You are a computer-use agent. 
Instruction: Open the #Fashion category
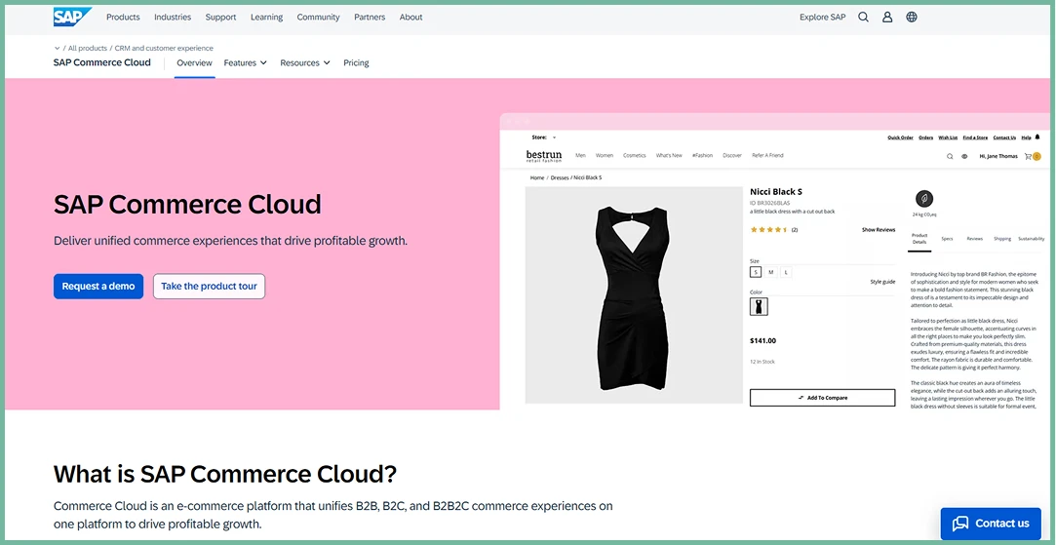pos(702,156)
